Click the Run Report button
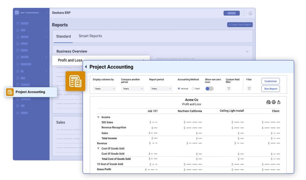Screen dimensions: 306x180 (270, 89)
